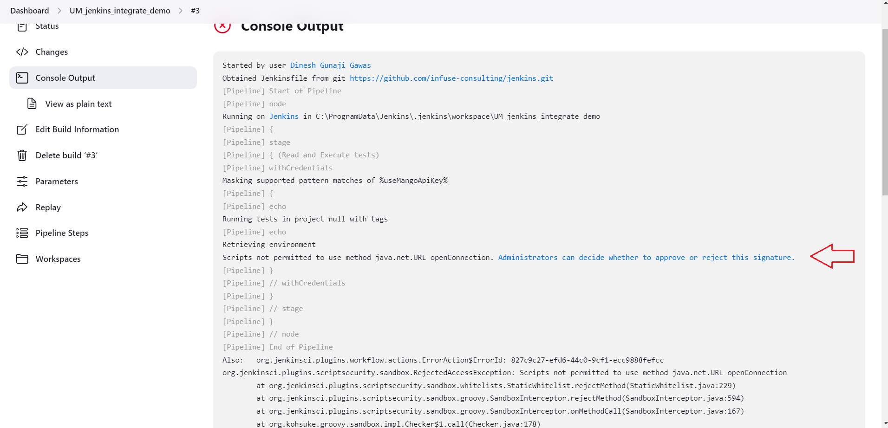Screen dimensions: 888x428
Task: Click the ErrorId 'Also:' line
Action: pos(443,360)
